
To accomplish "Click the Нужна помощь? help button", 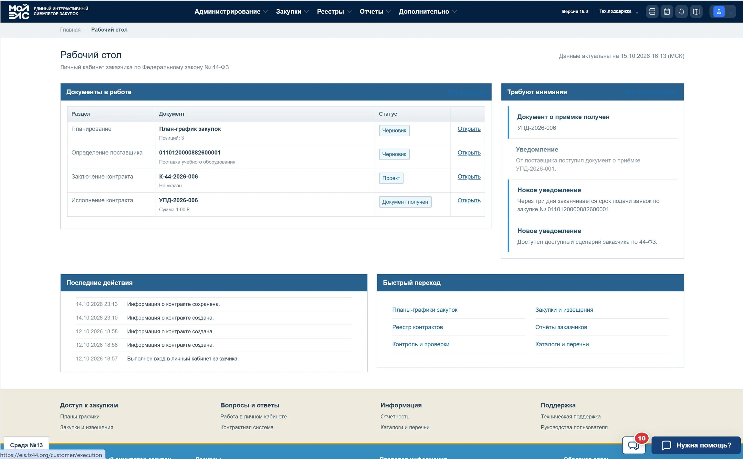I will tap(696, 445).
